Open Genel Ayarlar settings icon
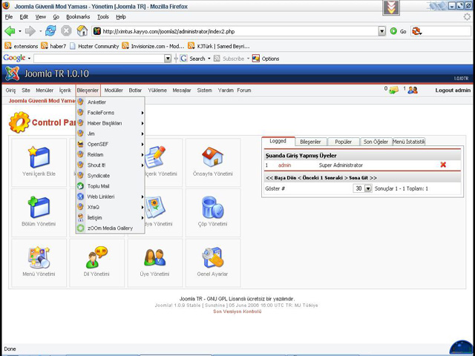The width and height of the screenshot is (475, 356). click(213, 257)
